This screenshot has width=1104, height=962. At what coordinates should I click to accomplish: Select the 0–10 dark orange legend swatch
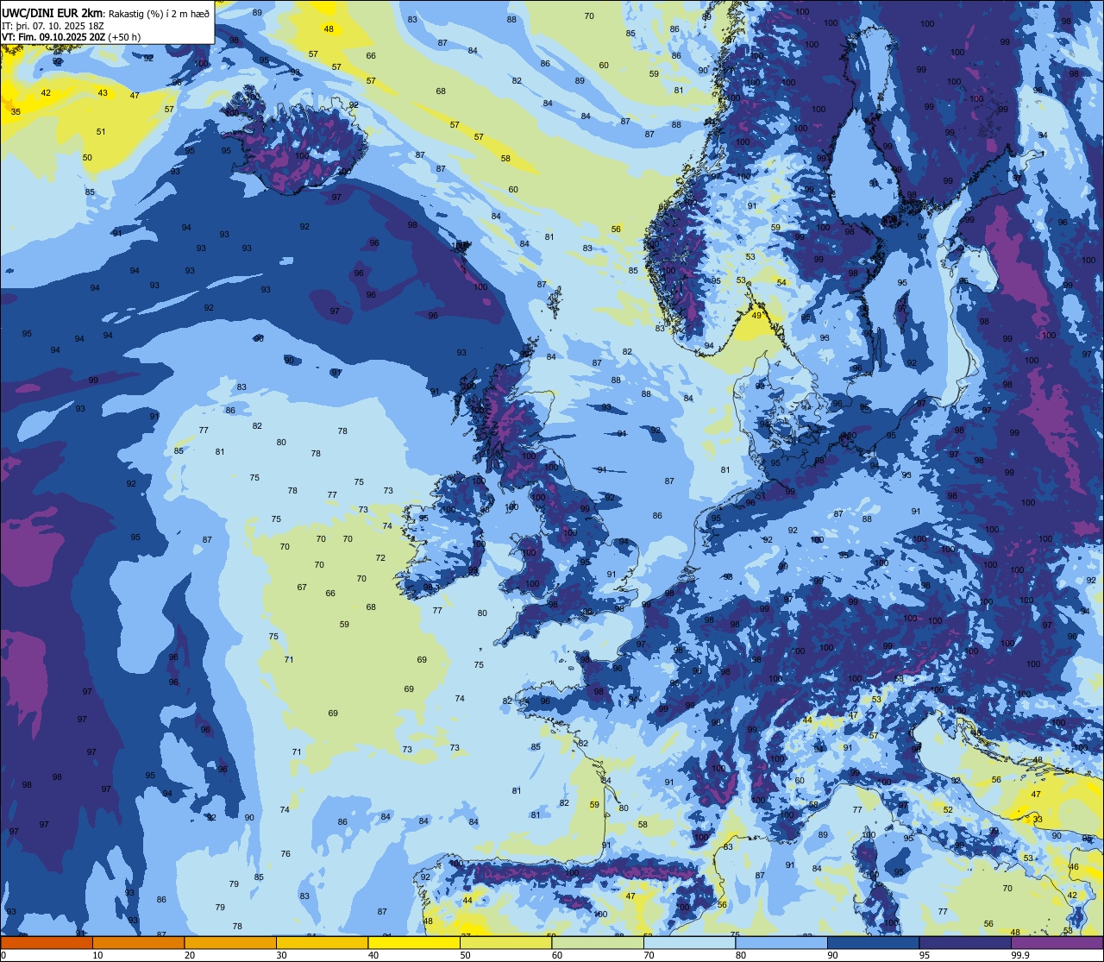(47, 942)
